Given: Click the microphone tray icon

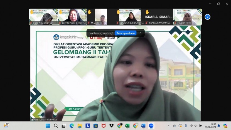Looking at the screenshot, I should tap(186, 126).
